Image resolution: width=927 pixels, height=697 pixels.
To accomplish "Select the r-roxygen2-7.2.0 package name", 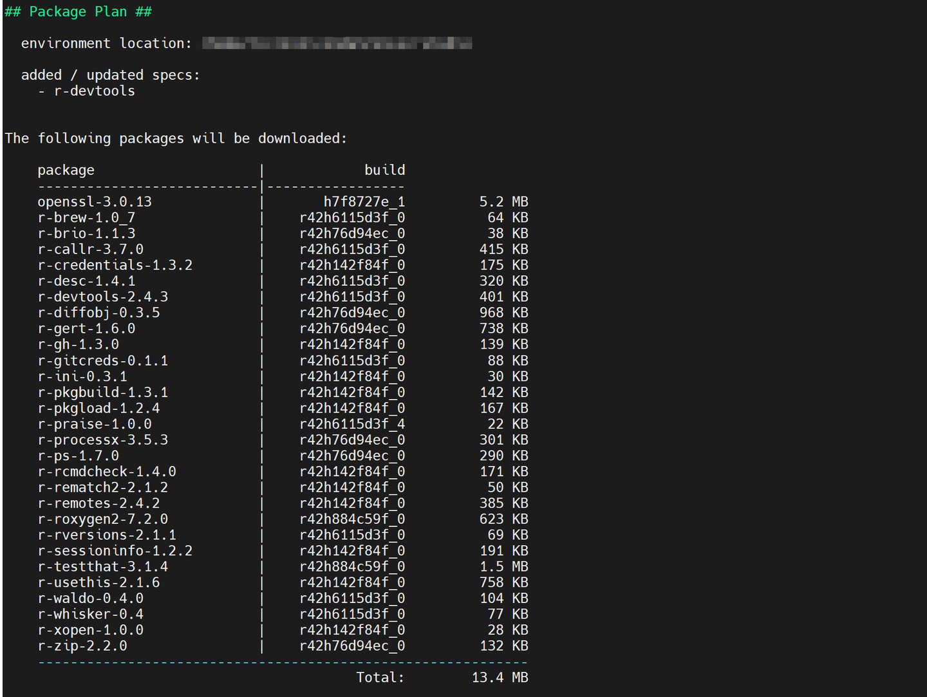I will (103, 519).
